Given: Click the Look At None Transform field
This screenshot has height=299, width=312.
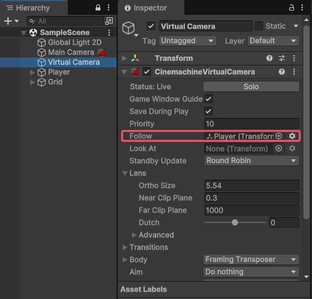Looking at the screenshot, I should pyautogui.click(x=239, y=148).
